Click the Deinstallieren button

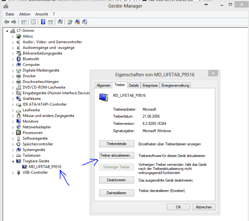(116, 193)
